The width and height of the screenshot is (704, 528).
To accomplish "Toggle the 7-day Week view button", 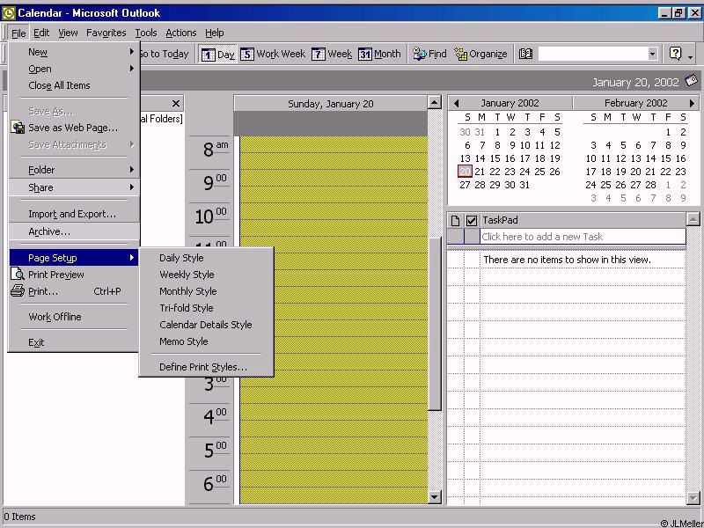I will [332, 54].
